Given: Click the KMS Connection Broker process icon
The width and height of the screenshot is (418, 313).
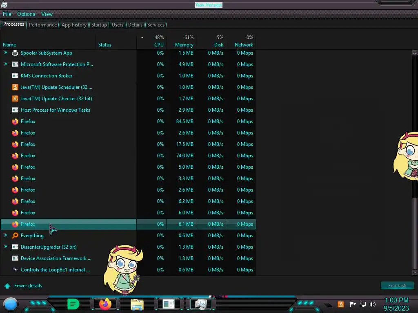Looking at the screenshot, I should [x=15, y=76].
